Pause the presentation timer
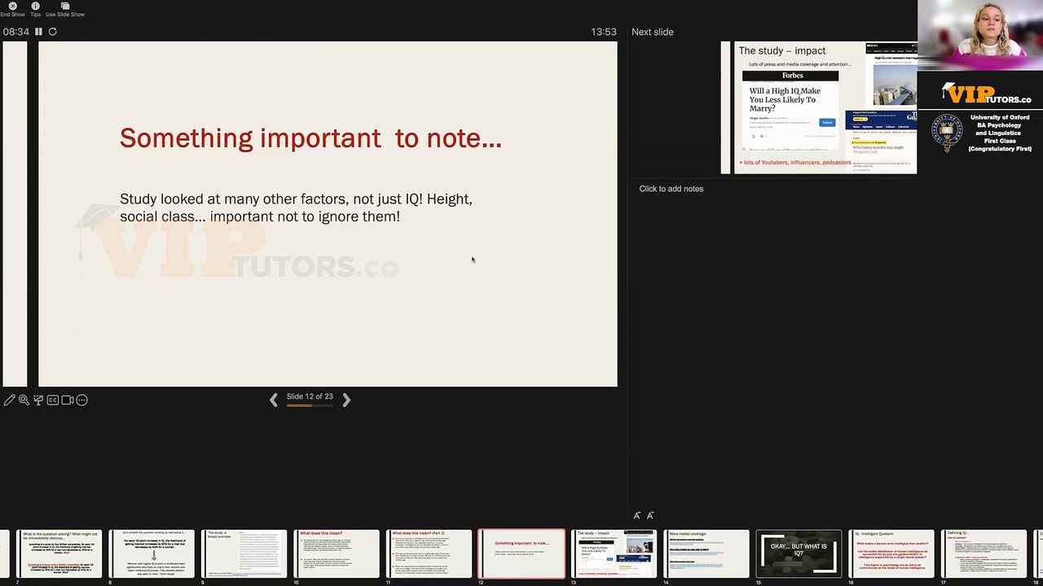The width and height of the screenshot is (1043, 586). pos(38,32)
